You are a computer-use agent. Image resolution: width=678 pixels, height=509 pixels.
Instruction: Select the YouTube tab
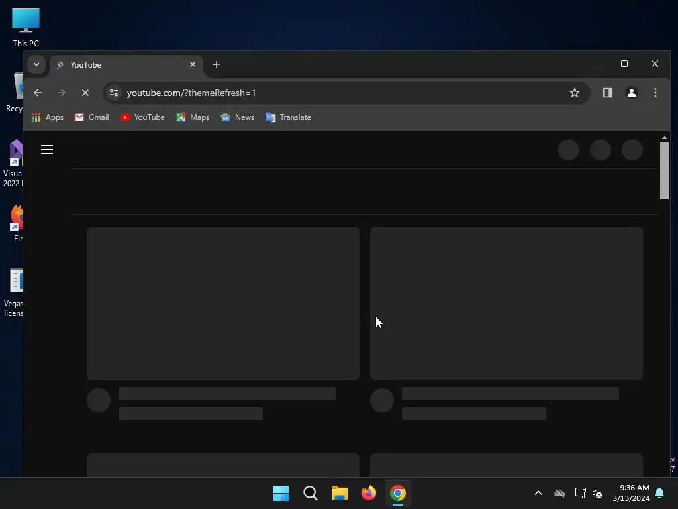click(x=126, y=64)
